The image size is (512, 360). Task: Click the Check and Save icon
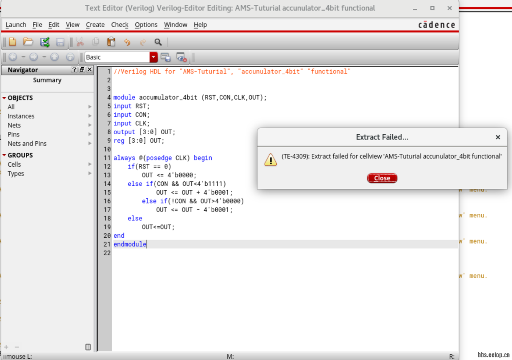[44, 42]
